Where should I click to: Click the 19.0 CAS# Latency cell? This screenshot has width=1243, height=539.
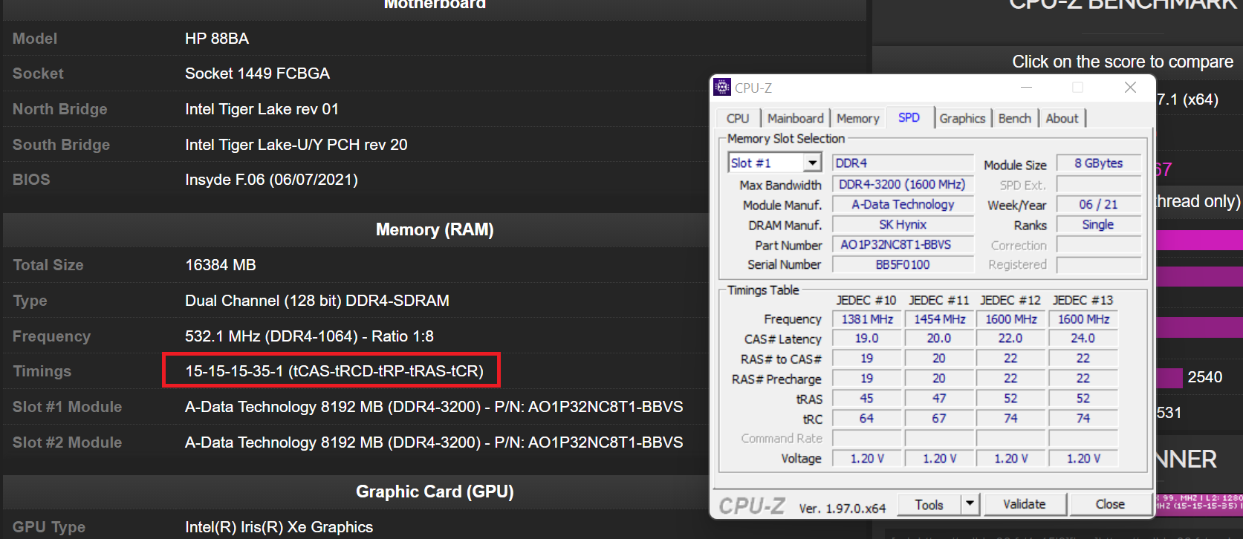pyautogui.click(x=867, y=339)
